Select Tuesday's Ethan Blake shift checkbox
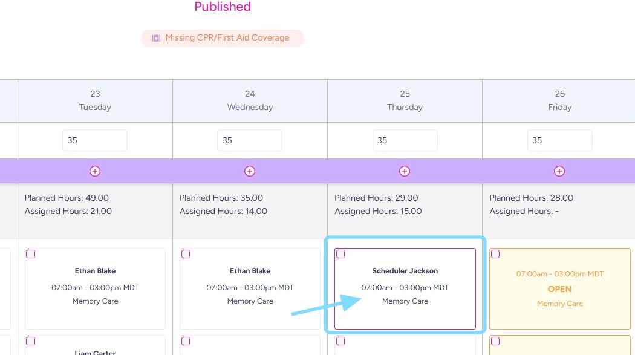Screen dimensions: 635x355 pos(31,254)
